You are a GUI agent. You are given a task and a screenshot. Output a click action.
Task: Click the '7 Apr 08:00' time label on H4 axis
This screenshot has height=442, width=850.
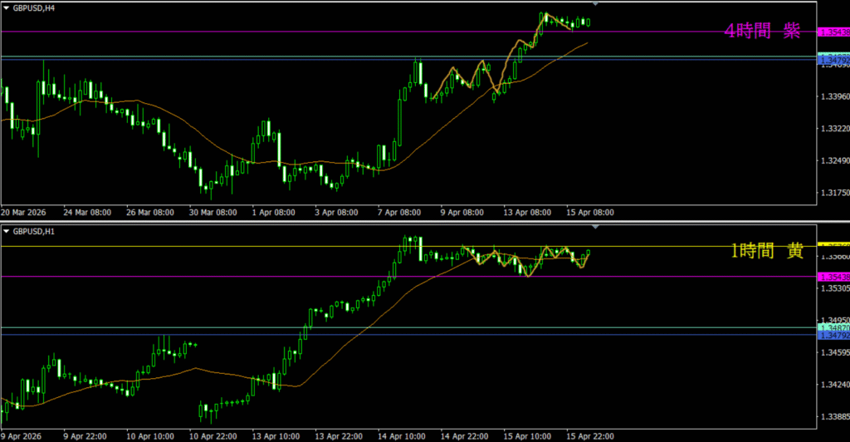tap(399, 212)
